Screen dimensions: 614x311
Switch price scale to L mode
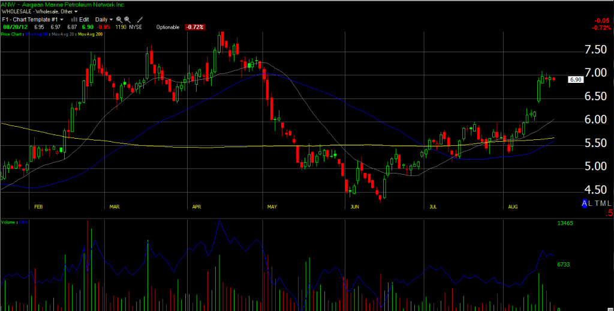[592, 204]
